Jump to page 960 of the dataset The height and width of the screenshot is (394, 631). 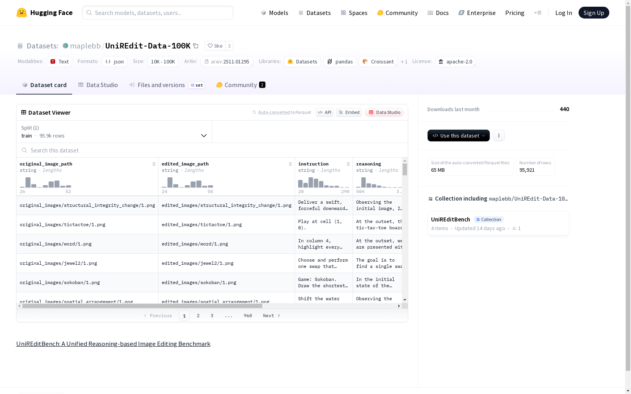pos(248,316)
